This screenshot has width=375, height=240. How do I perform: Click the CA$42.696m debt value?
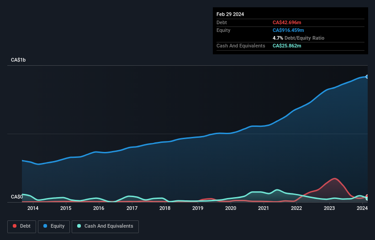pyautogui.click(x=287, y=22)
